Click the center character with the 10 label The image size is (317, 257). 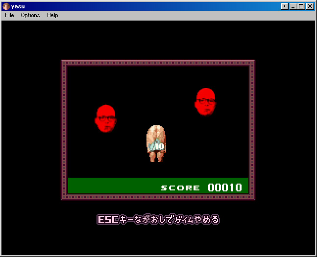click(x=156, y=143)
